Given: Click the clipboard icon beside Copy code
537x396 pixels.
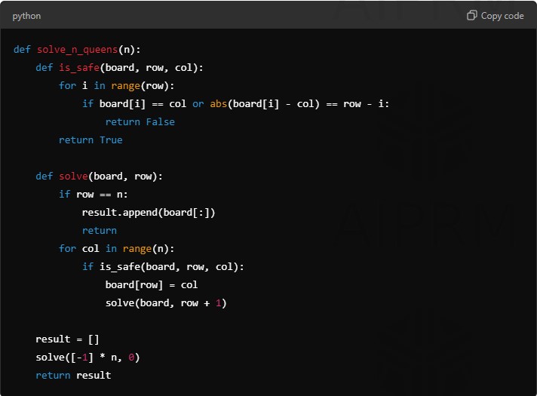Looking at the screenshot, I should 472,16.
